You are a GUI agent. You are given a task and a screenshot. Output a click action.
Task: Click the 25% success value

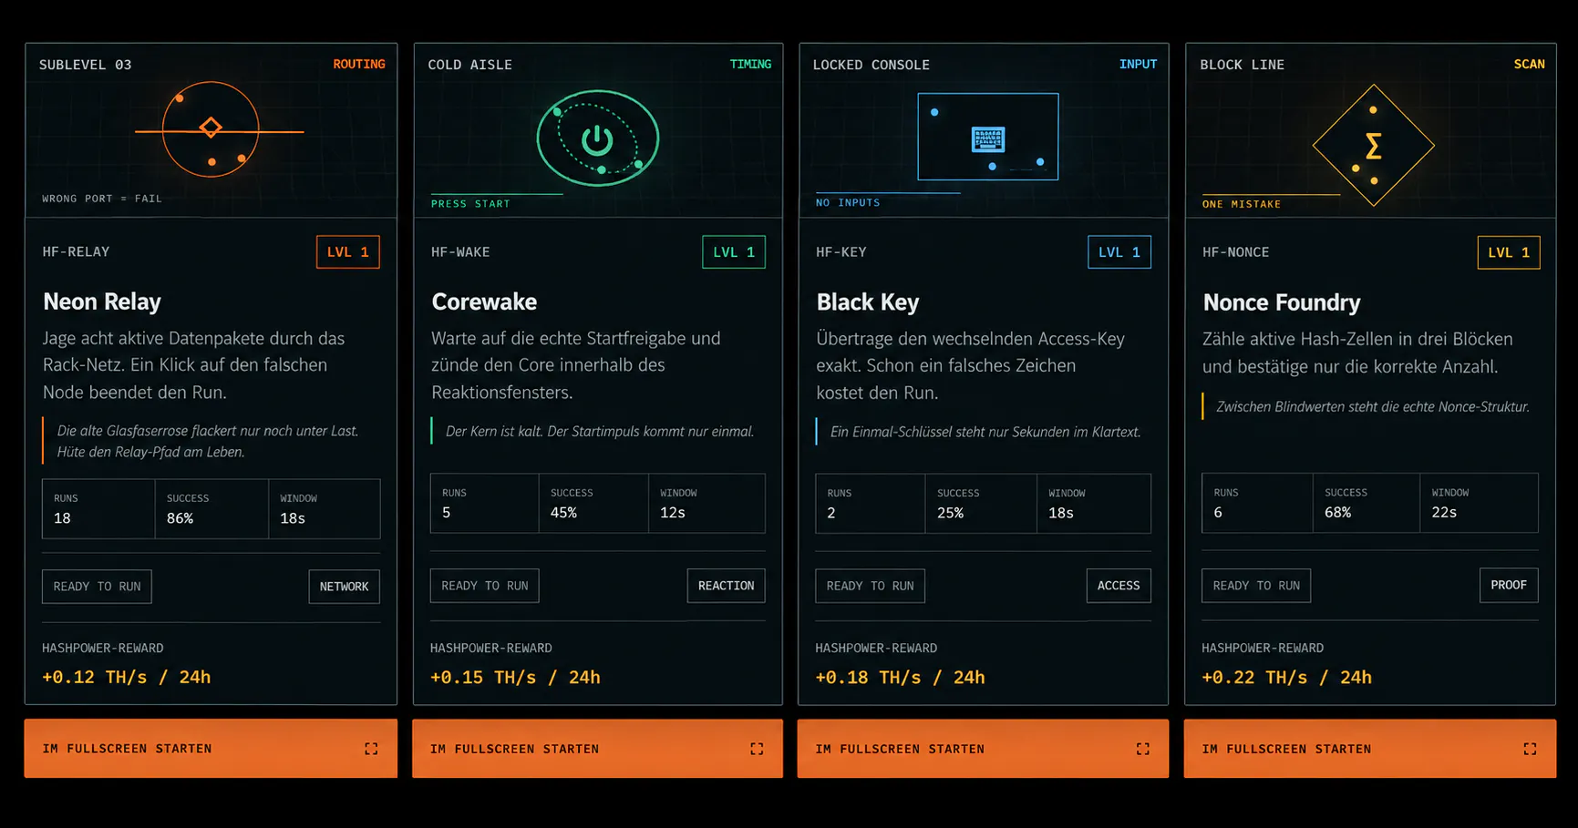point(950,513)
